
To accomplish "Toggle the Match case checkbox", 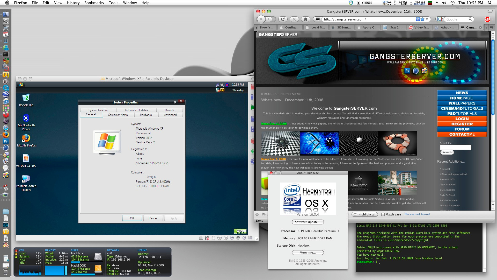I will [383, 214].
